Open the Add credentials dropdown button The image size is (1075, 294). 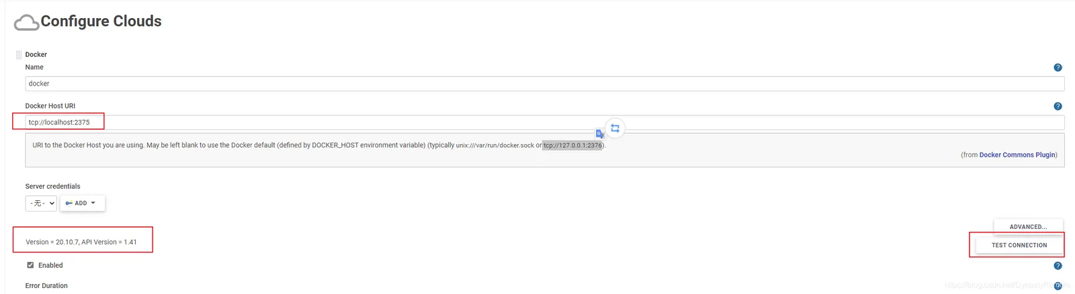click(x=82, y=203)
